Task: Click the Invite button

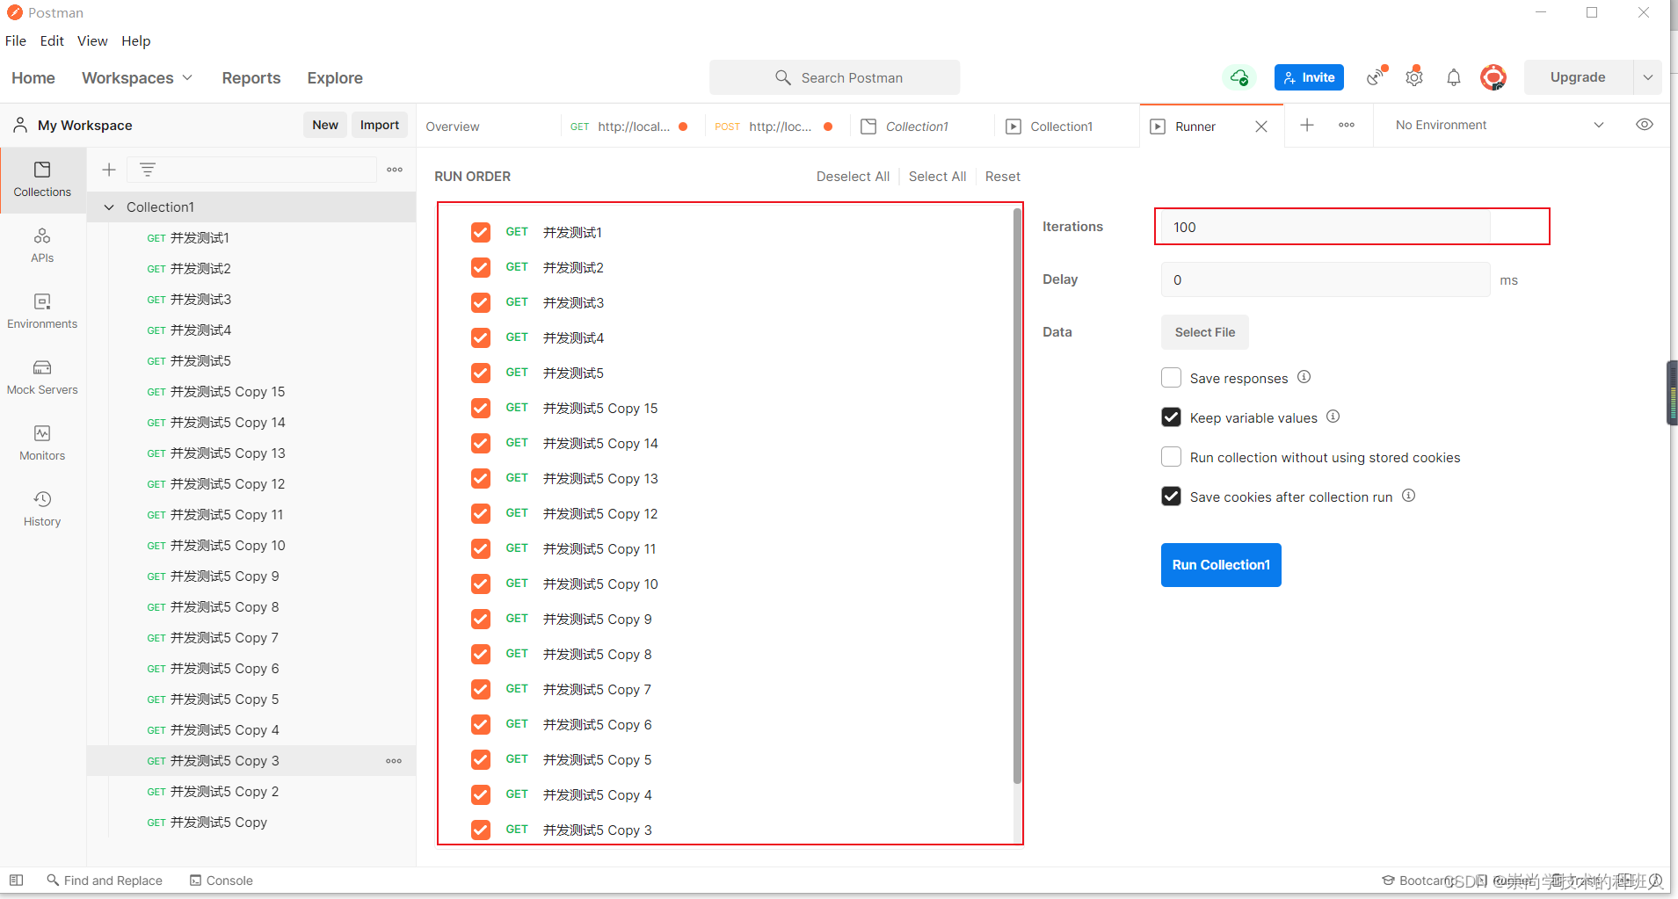Action: 1309,77
